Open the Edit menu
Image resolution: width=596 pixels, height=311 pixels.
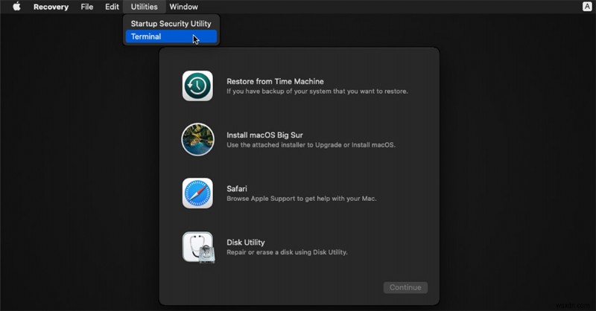coord(112,7)
